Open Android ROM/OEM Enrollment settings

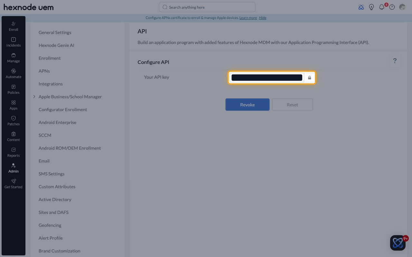point(70,148)
